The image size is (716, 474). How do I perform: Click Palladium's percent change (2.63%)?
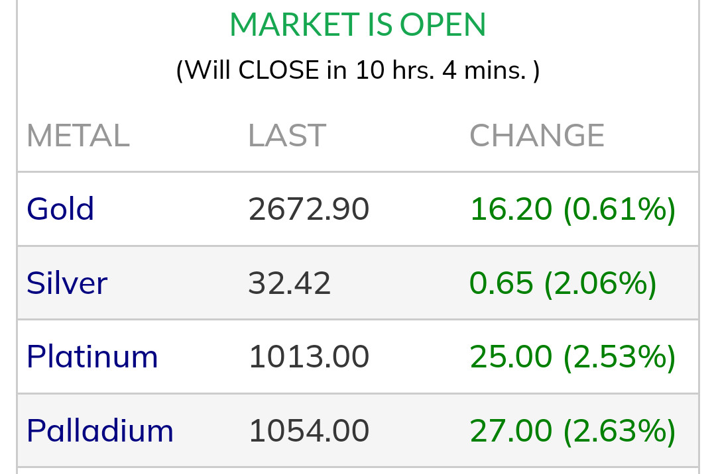coord(619,431)
